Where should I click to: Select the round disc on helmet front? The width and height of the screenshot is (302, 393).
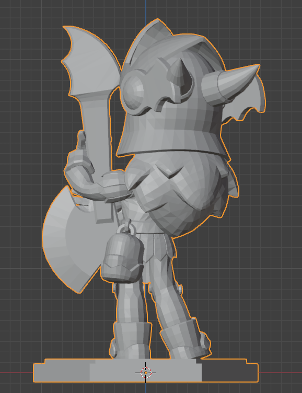point(133,91)
